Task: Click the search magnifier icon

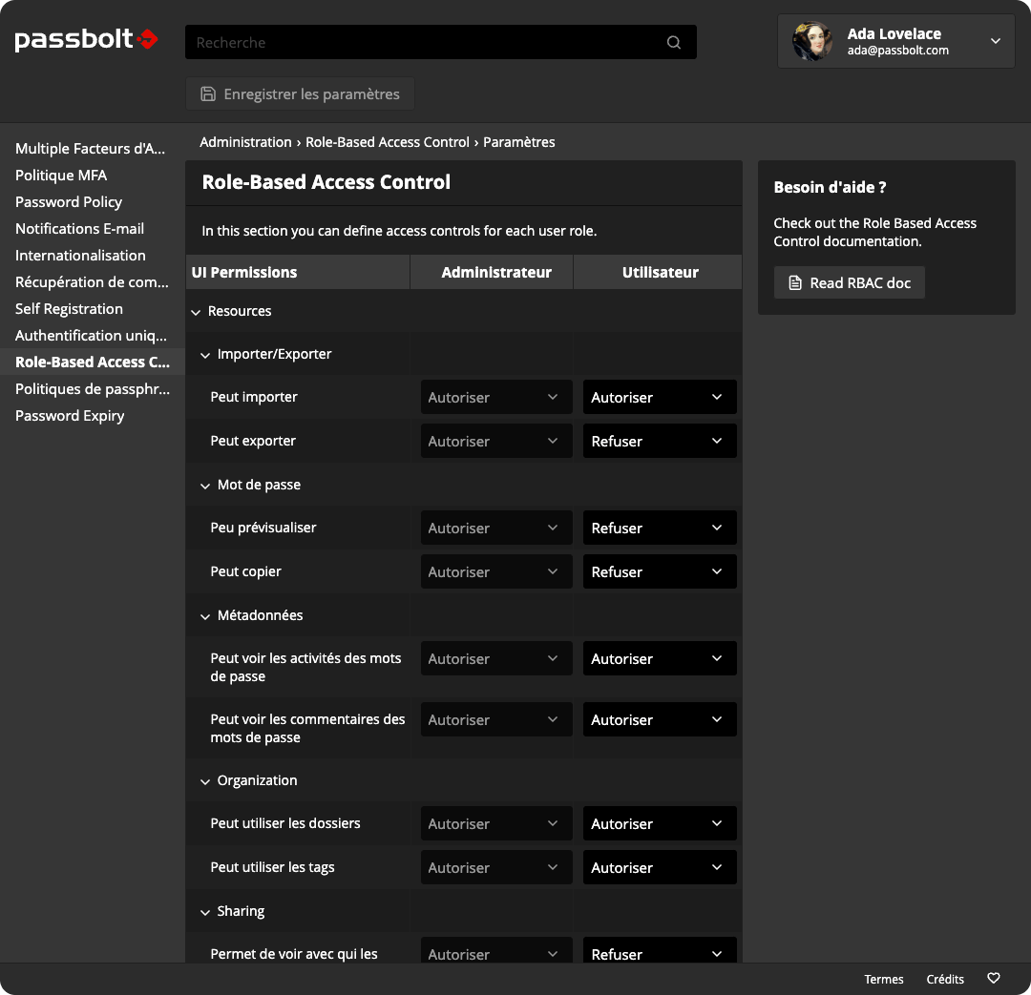Action: 673,42
